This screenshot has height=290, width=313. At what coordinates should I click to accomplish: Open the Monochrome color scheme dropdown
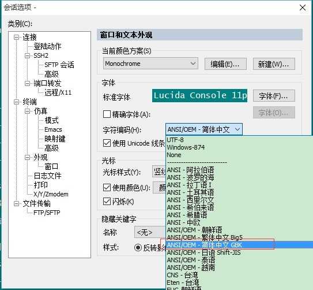click(x=150, y=64)
